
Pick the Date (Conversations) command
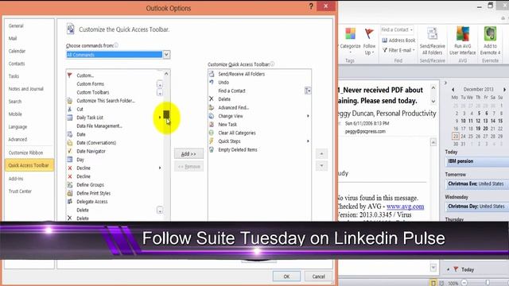96,143
